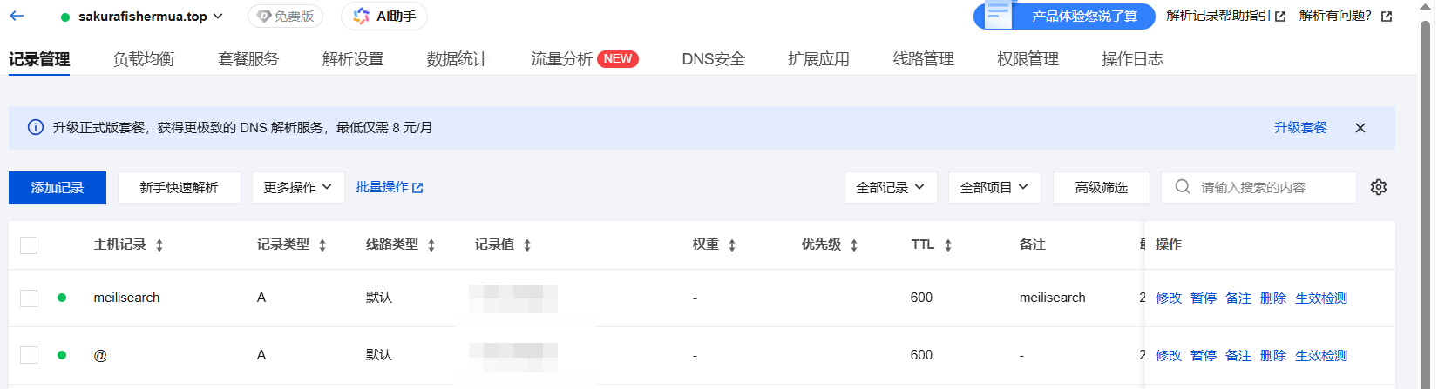
Task: Open the DNS安全 tab
Action: pyautogui.click(x=713, y=59)
